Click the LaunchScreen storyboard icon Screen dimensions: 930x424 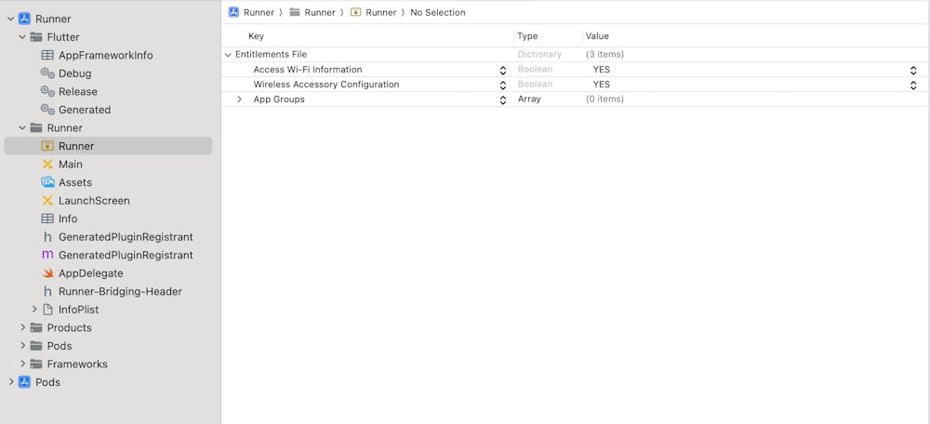point(47,201)
